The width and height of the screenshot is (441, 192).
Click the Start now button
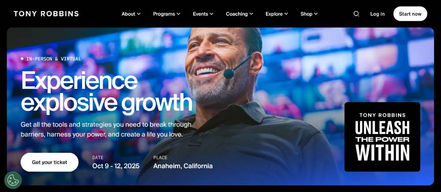pos(410,14)
